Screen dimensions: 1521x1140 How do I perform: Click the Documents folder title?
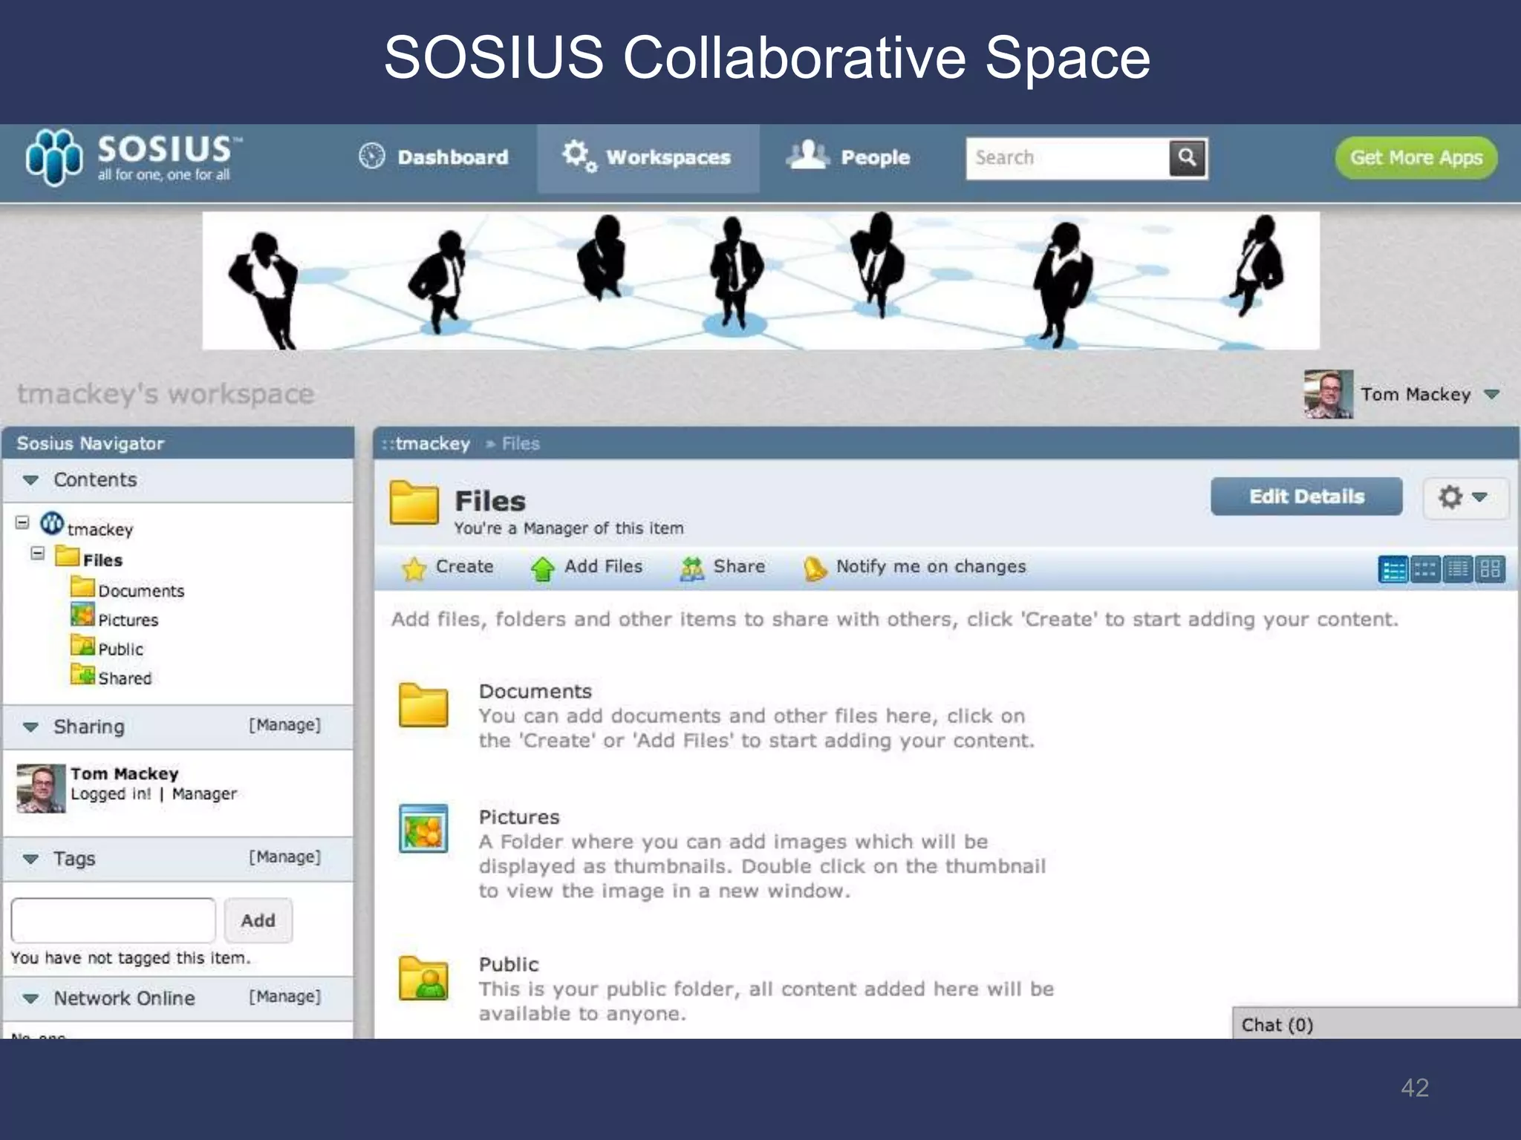(x=535, y=692)
